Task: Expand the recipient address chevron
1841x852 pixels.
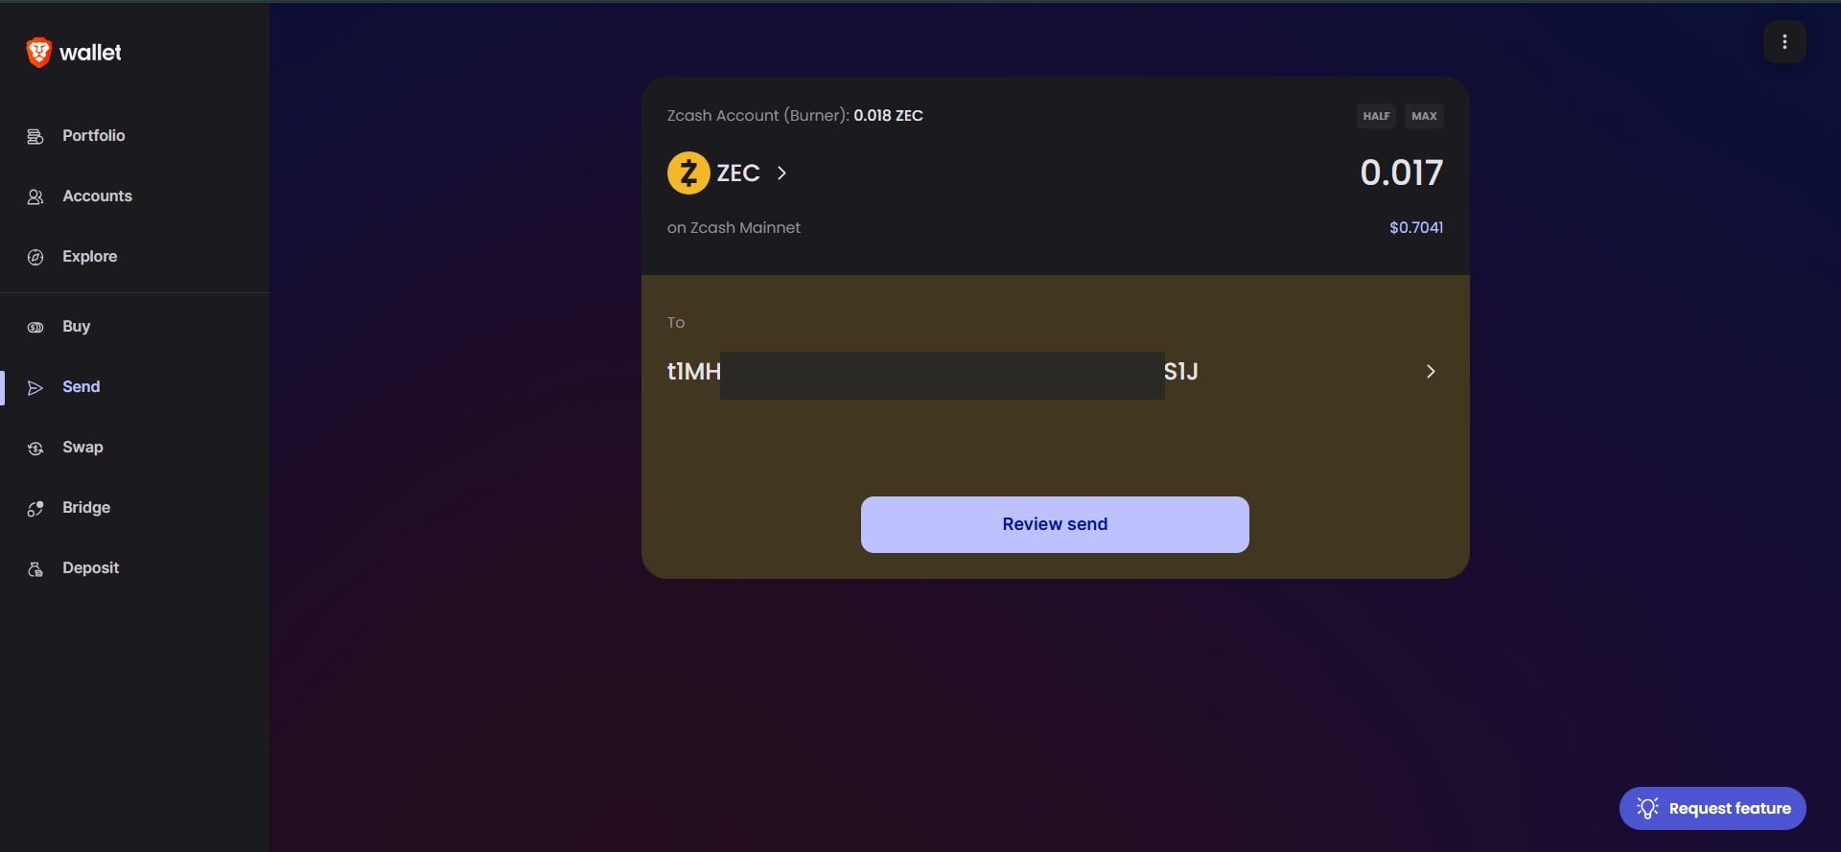Action: [x=1430, y=372]
